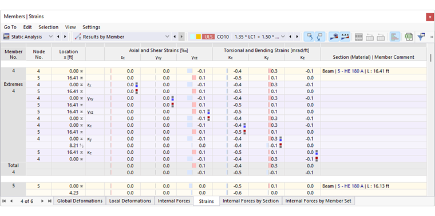Click the second grayed-out table export icon
Screen dimensions: 435x216
pyautogui.click(x=381, y=37)
